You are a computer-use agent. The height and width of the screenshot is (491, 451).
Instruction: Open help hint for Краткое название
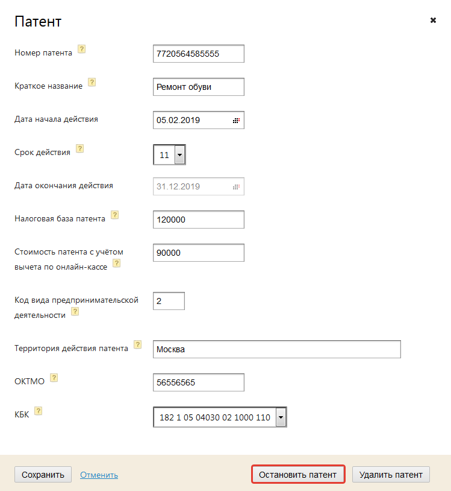click(92, 83)
